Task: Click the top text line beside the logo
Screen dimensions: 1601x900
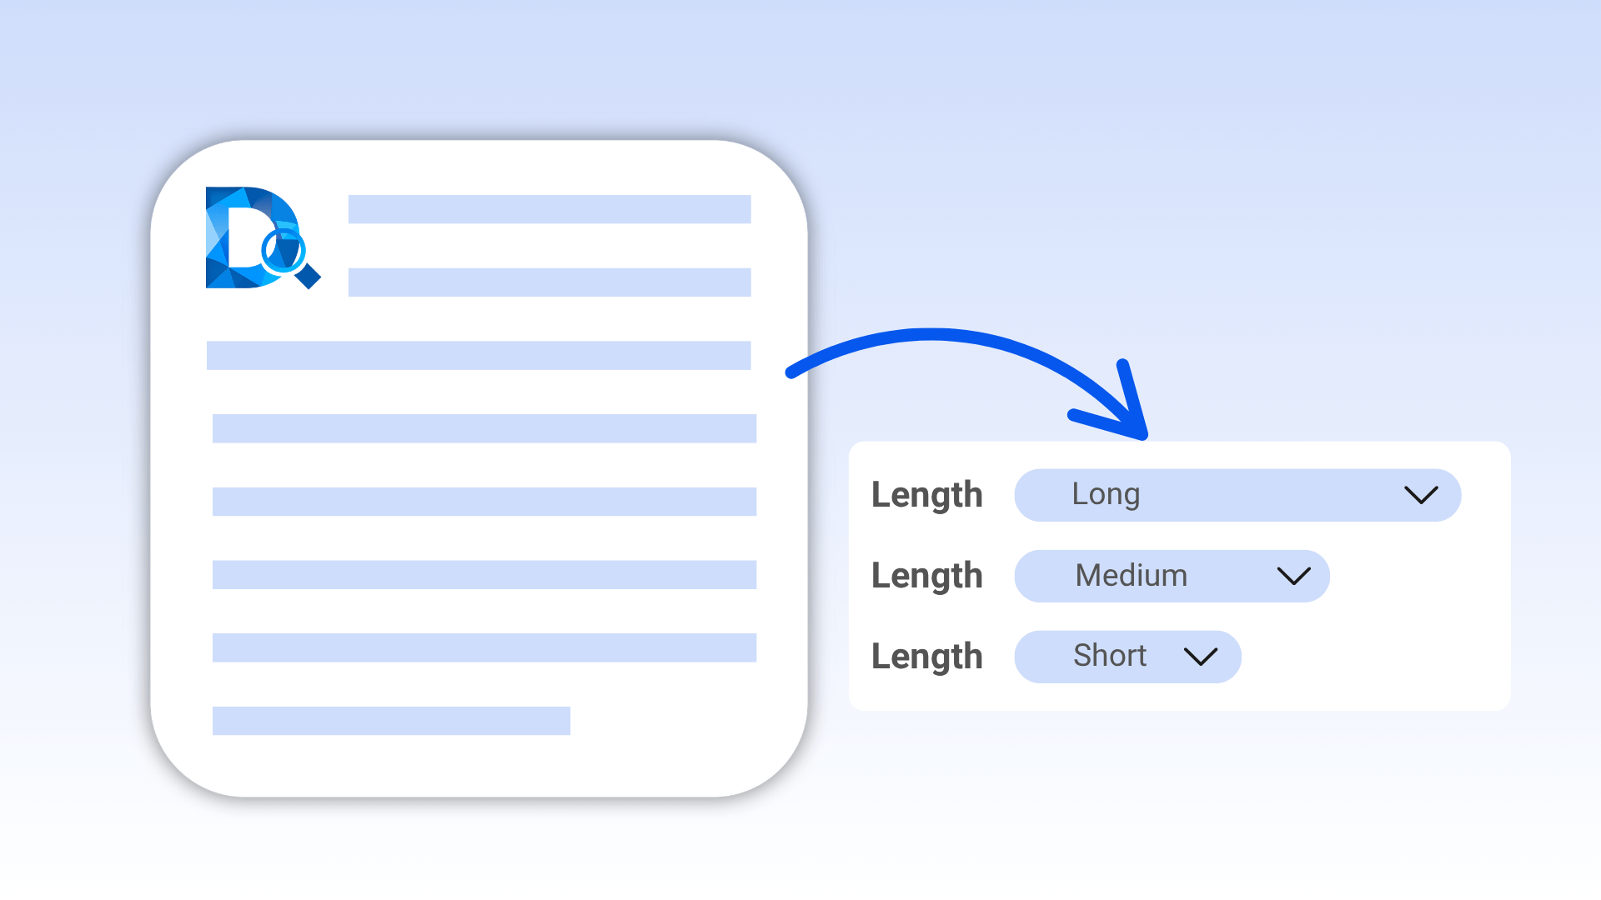Action: (x=550, y=209)
